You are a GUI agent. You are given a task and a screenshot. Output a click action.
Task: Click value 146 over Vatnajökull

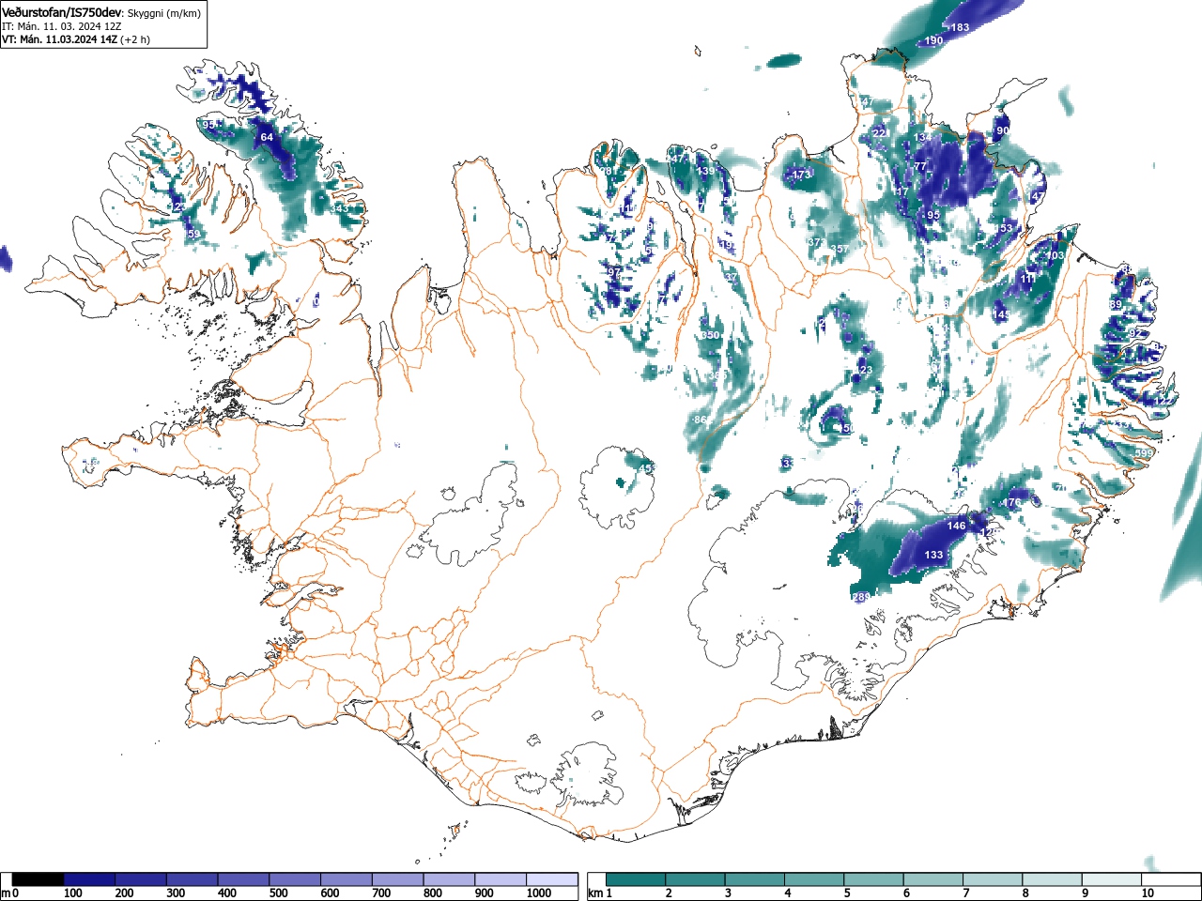point(956,526)
